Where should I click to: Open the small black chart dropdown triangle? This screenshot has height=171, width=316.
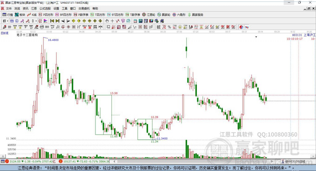coord(256,37)
